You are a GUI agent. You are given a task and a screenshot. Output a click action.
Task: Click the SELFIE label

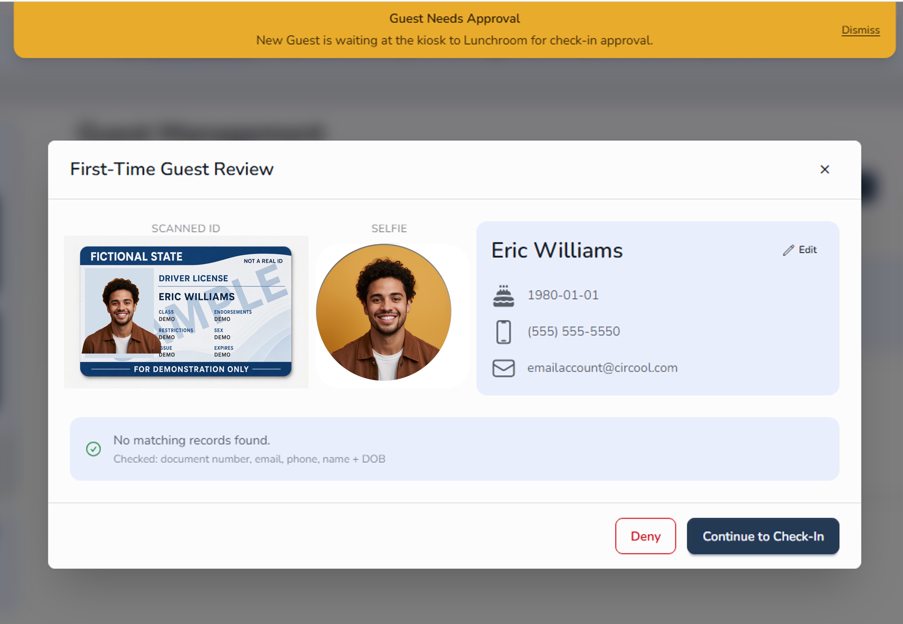point(389,228)
